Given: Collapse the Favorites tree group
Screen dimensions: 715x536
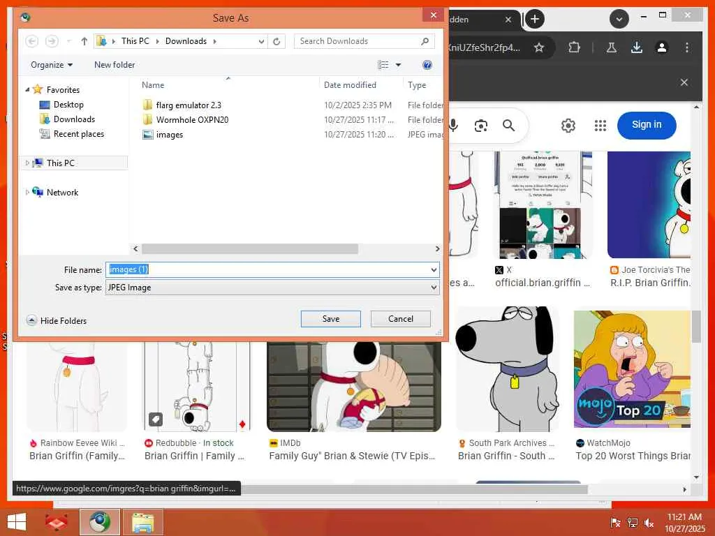Looking at the screenshot, I should 27,90.
